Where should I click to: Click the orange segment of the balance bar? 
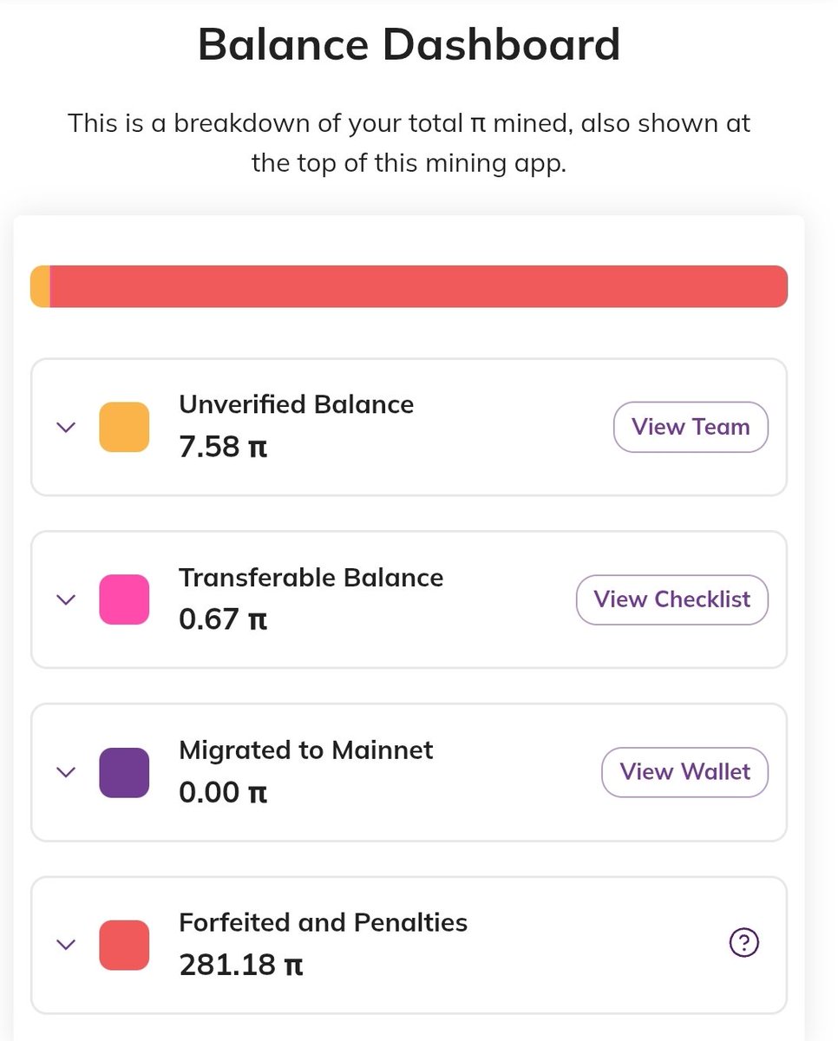pyautogui.click(x=40, y=286)
